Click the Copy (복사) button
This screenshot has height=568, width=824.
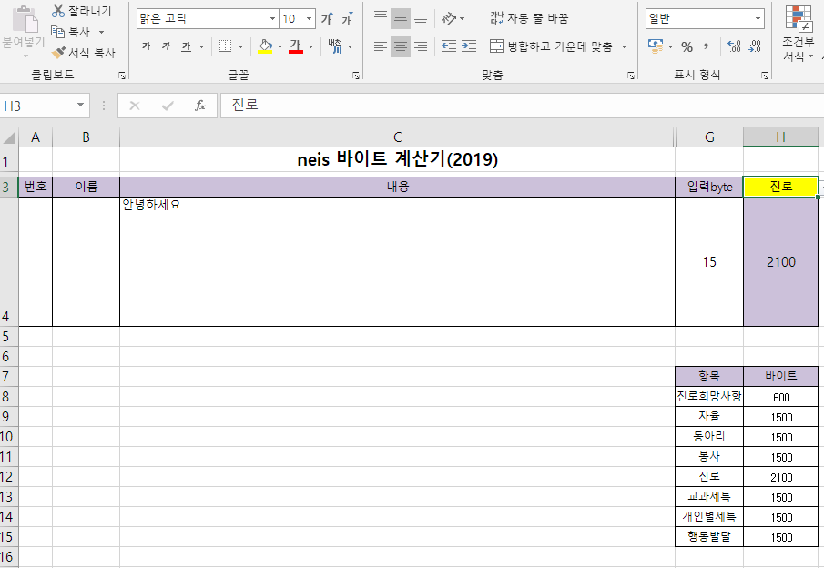(71, 32)
